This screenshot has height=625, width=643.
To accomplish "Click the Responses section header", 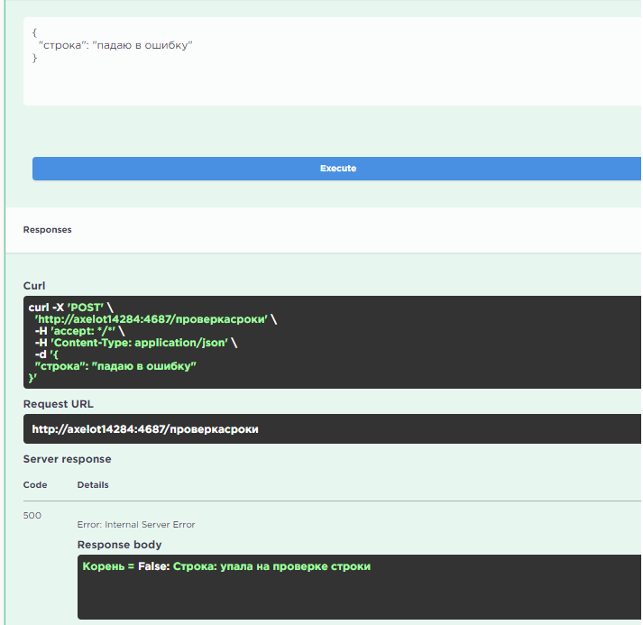I will point(47,230).
